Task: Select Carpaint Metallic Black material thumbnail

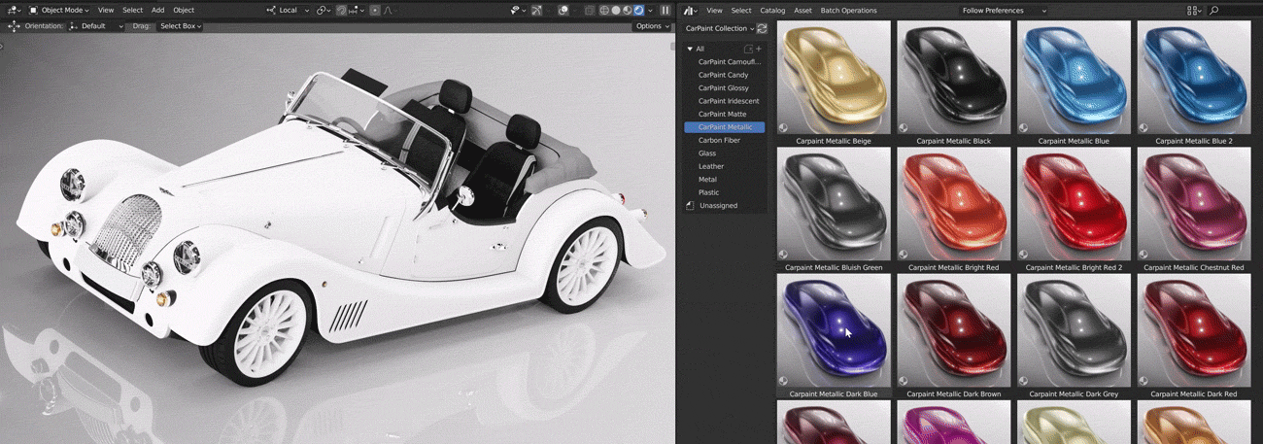Action: tap(954, 78)
